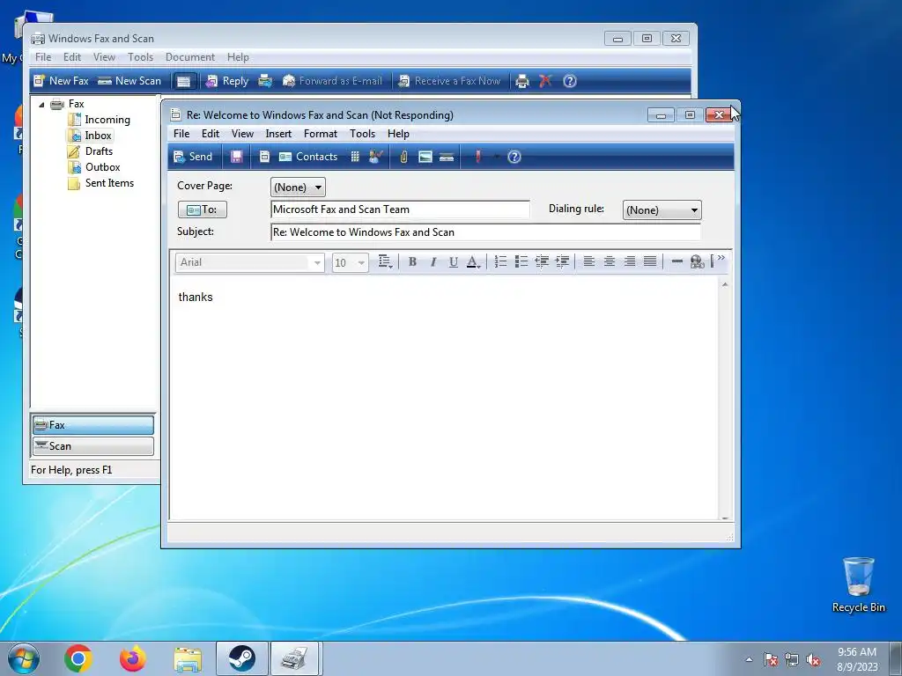
Task: Increase paragraph indentation
Action: [562, 262]
